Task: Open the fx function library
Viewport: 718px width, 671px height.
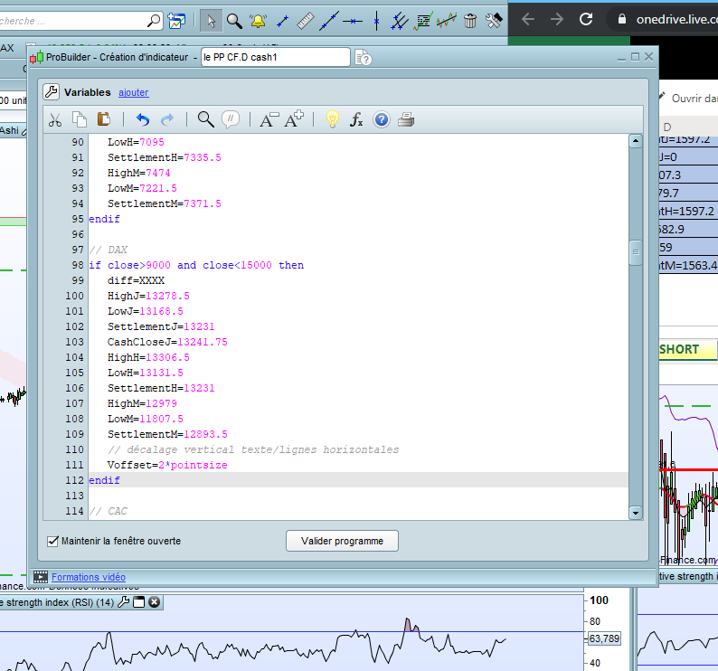Action: click(x=356, y=119)
